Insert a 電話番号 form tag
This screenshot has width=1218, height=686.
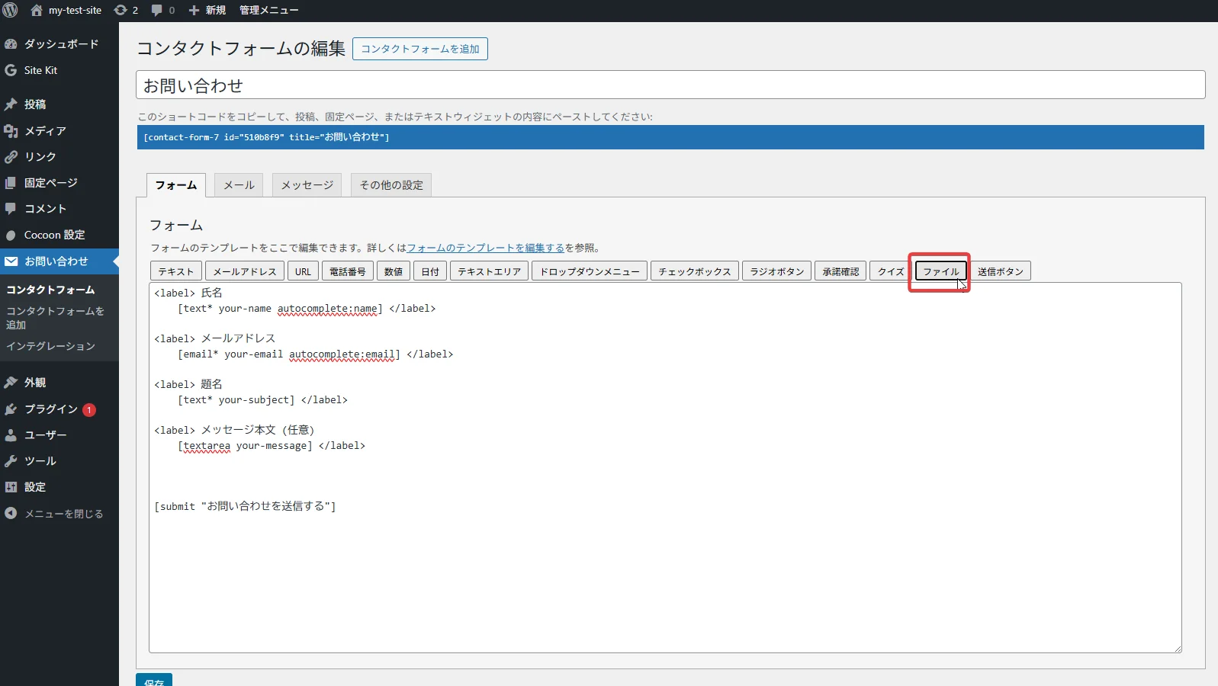(x=348, y=271)
